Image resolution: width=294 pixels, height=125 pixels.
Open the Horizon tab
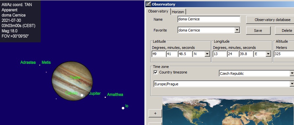coord(178,12)
